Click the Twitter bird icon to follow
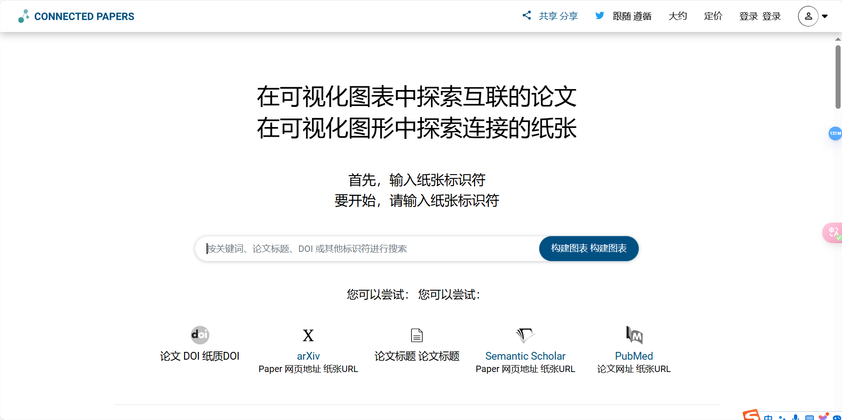842x420 pixels. point(599,15)
